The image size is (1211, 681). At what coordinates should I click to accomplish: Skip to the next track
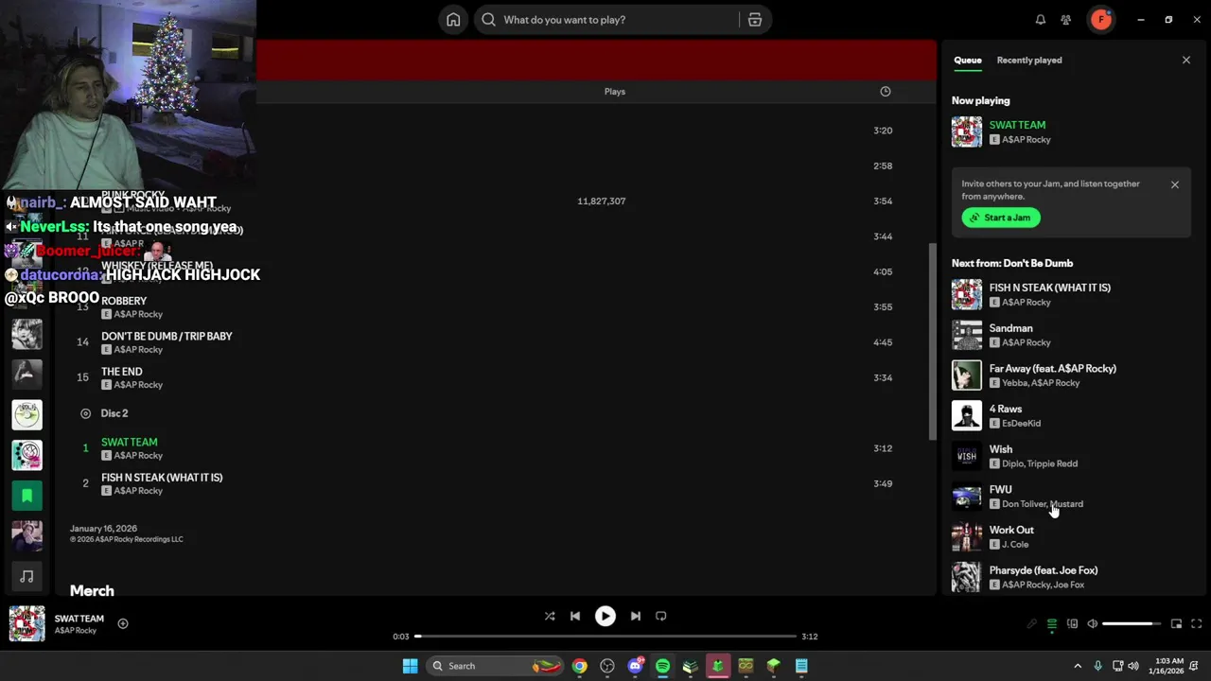point(636,616)
